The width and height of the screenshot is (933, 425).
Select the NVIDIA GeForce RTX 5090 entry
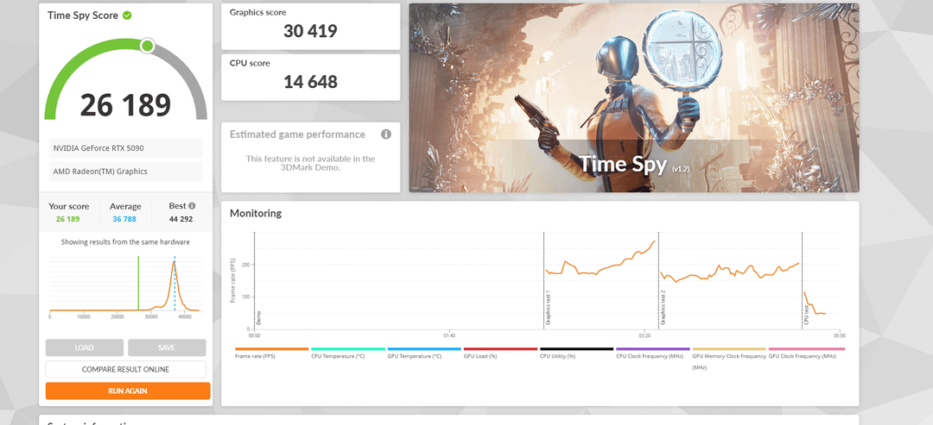point(124,148)
